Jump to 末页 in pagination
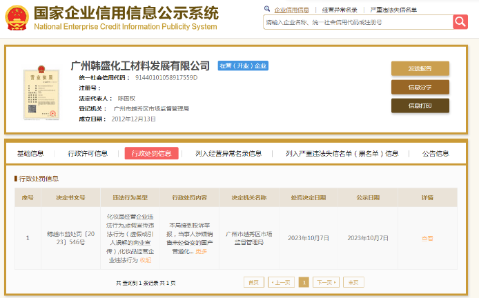479x298 pixels. coord(353,282)
